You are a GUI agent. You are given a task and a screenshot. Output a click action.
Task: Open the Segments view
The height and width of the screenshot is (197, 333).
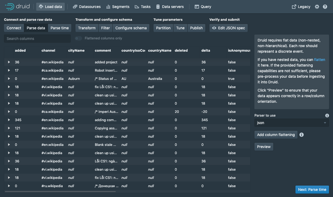click(x=118, y=7)
